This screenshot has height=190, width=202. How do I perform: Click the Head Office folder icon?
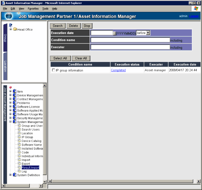pyautogui.click(x=15, y=29)
